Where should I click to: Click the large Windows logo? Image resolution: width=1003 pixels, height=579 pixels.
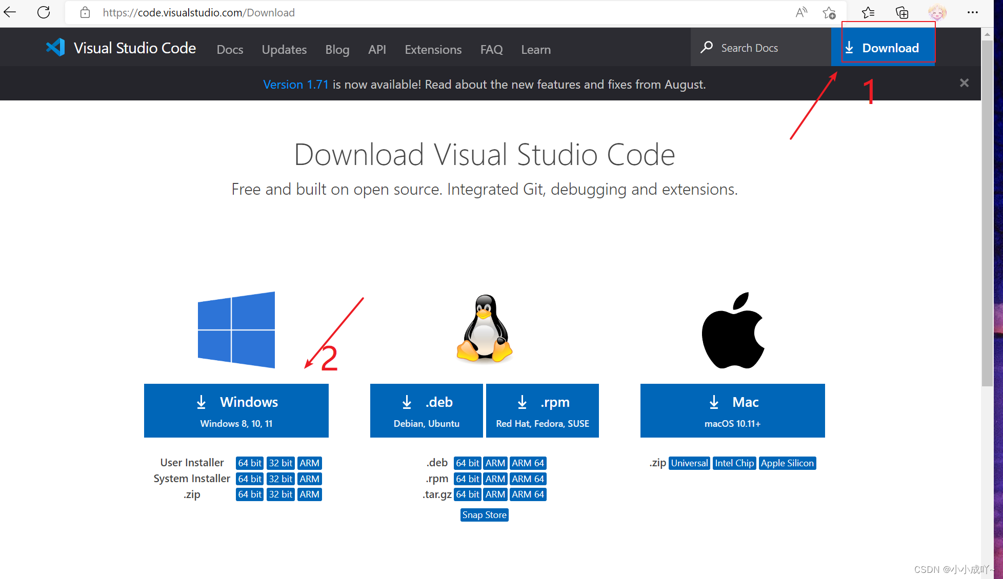point(236,329)
